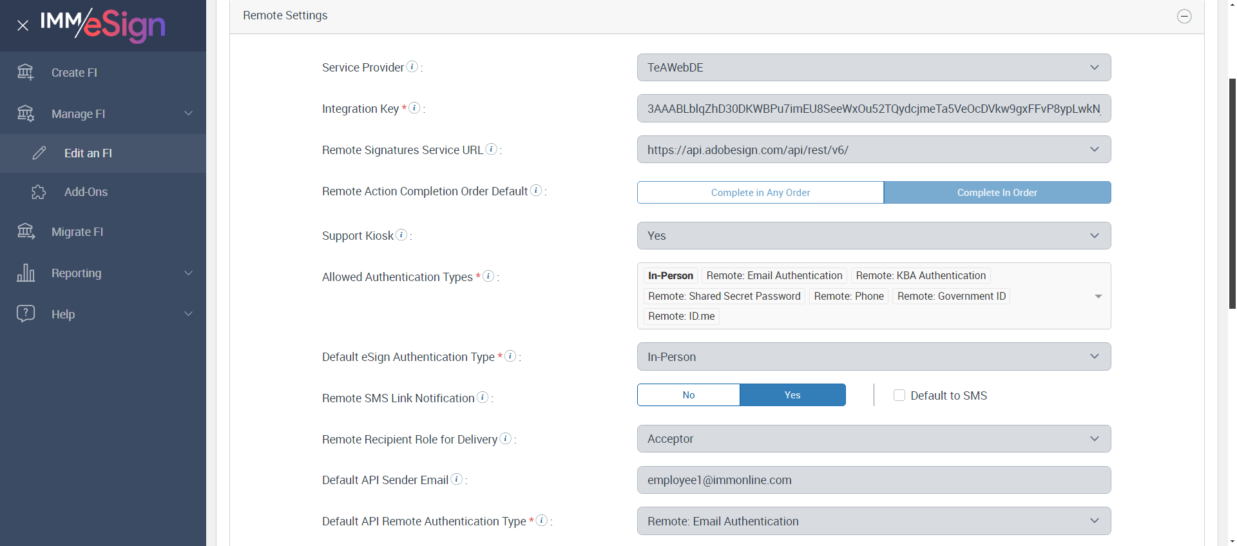Click the Add-Ons puzzle icon

(x=39, y=192)
